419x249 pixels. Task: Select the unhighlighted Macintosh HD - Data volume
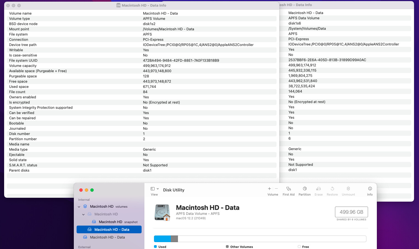(109, 237)
